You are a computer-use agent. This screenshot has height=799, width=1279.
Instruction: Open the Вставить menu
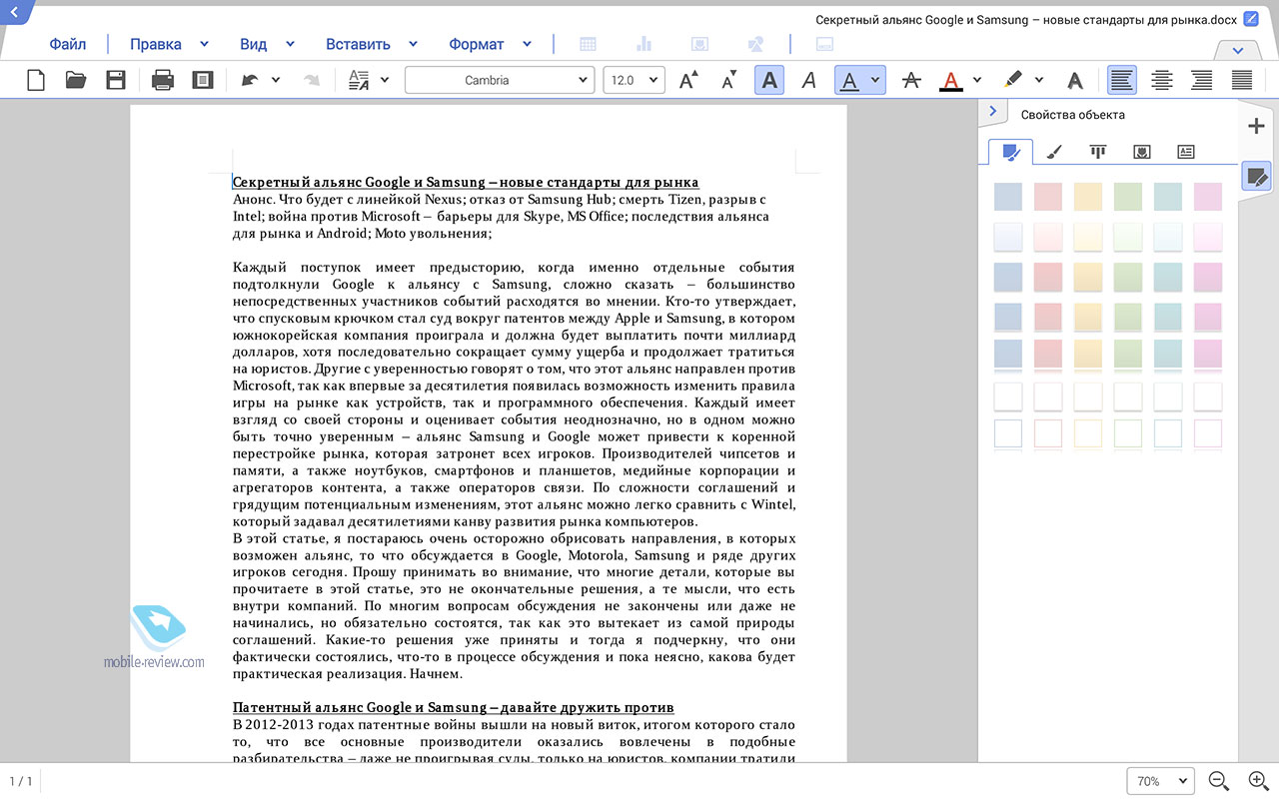click(x=358, y=44)
